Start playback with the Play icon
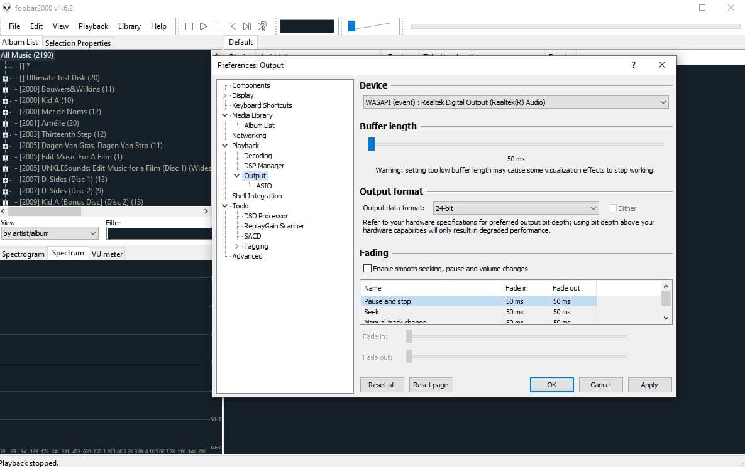The width and height of the screenshot is (745, 467). [203, 26]
